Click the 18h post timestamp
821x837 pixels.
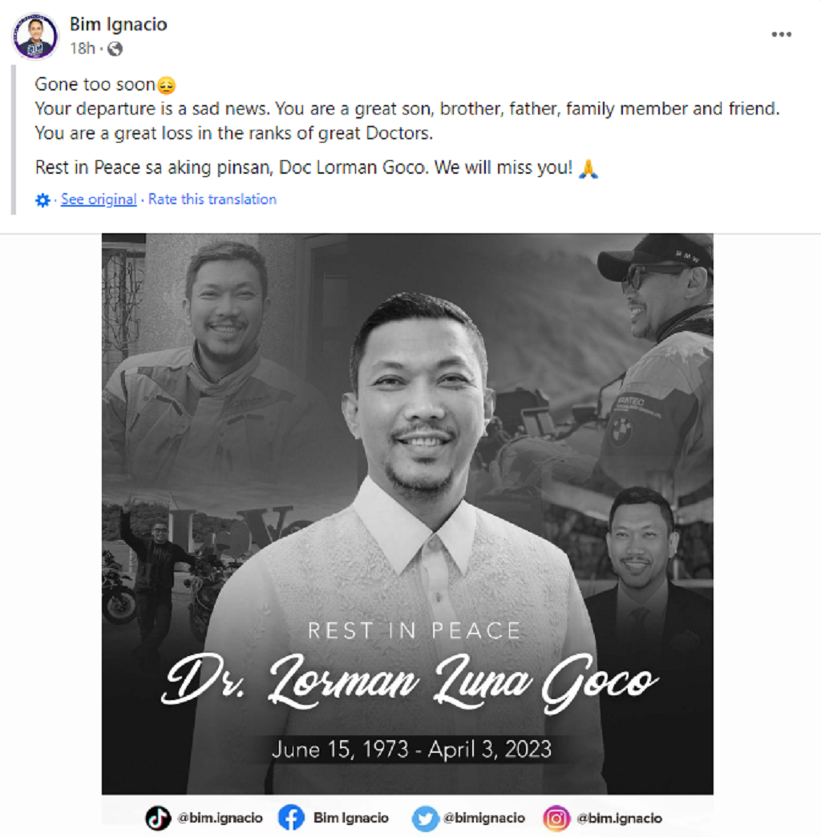(x=83, y=49)
